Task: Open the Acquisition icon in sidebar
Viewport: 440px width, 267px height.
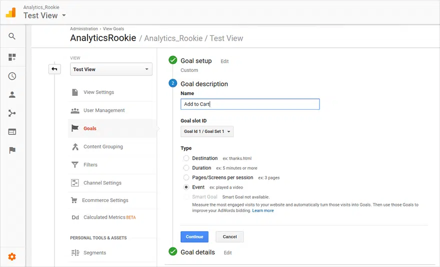Action: pyautogui.click(x=12, y=113)
